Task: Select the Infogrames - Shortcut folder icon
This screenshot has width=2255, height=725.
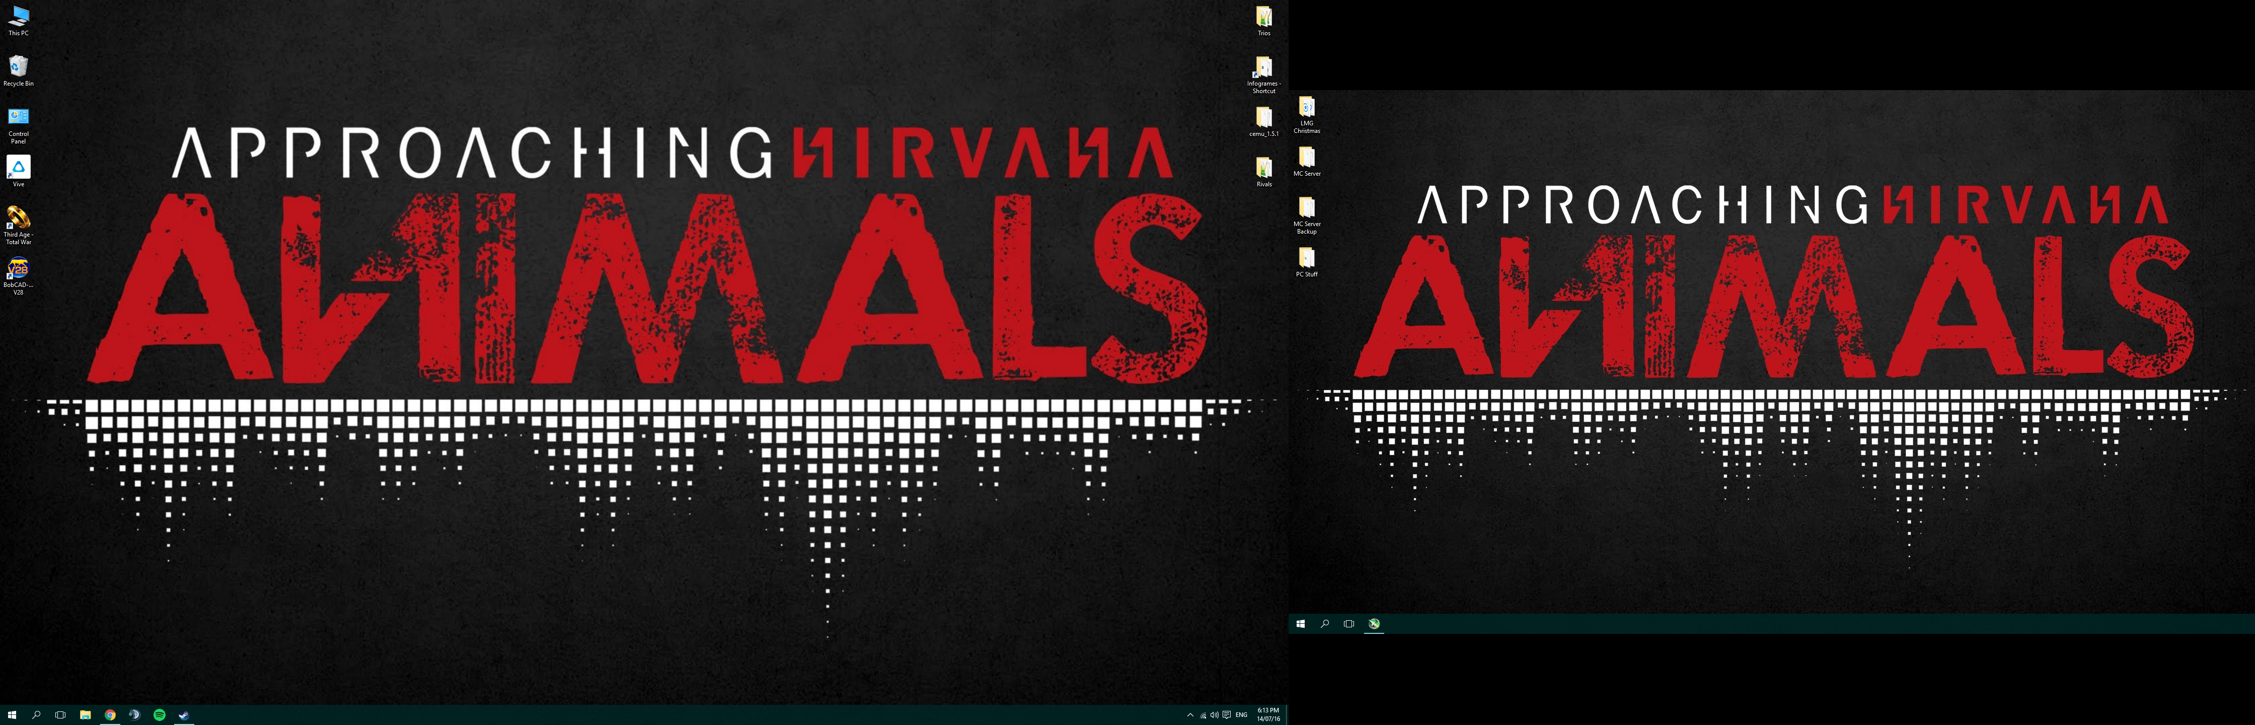Action: click(1264, 76)
